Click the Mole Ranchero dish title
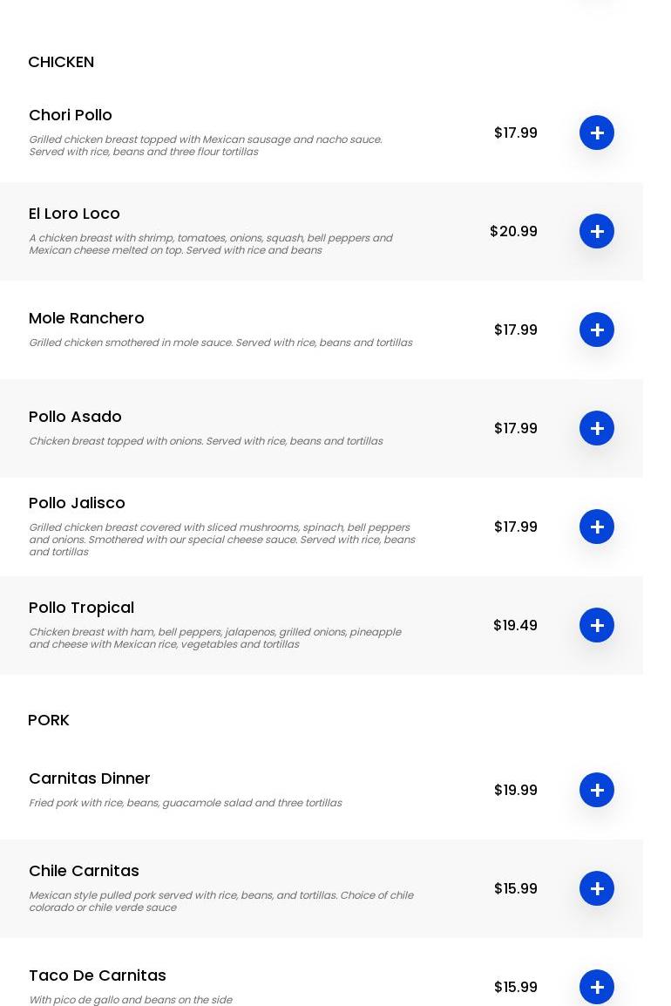Image resolution: width=671 pixels, height=1006 pixels. click(x=86, y=318)
